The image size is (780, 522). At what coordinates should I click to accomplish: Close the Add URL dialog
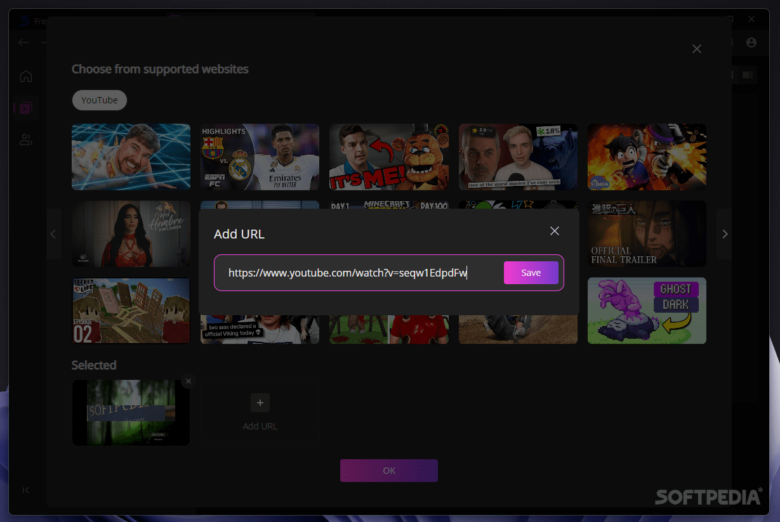pyautogui.click(x=555, y=231)
